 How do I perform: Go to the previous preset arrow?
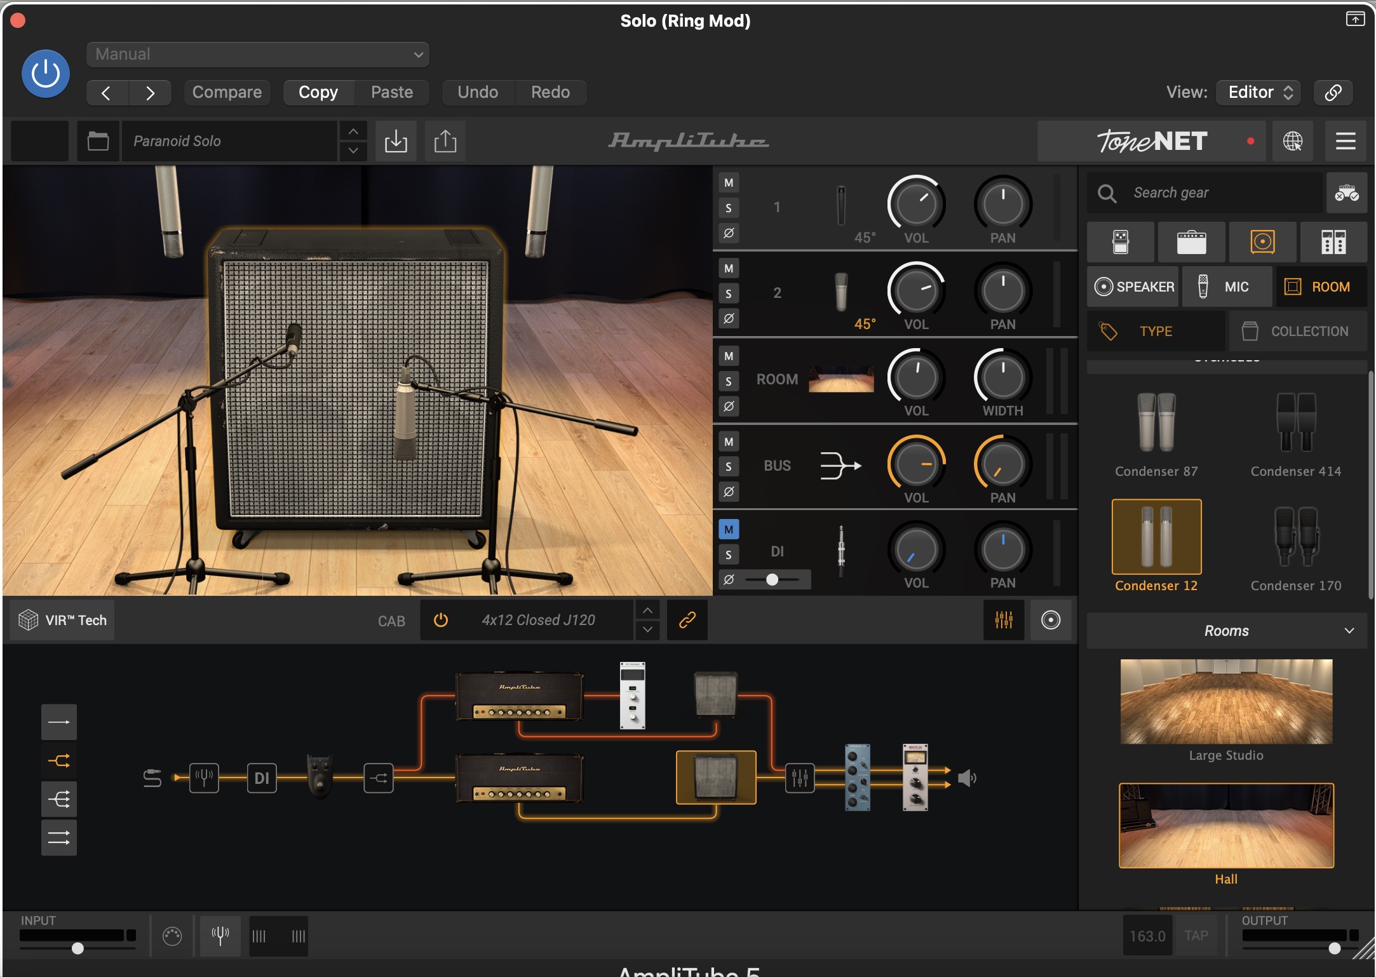[107, 93]
